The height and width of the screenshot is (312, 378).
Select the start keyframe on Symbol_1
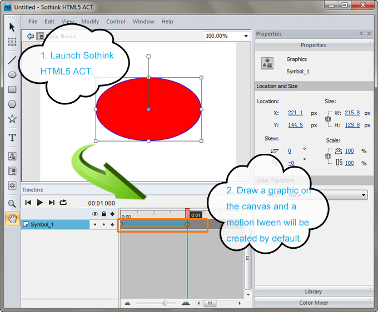(x=122, y=224)
